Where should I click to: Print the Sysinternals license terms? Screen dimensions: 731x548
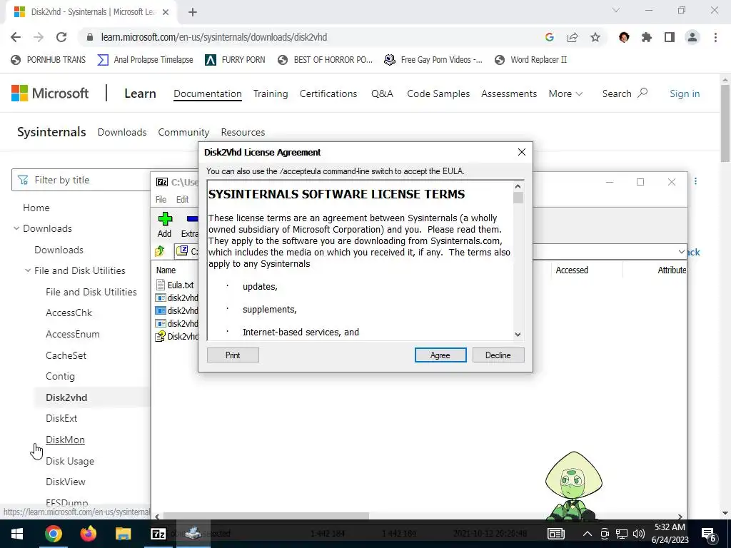(233, 355)
